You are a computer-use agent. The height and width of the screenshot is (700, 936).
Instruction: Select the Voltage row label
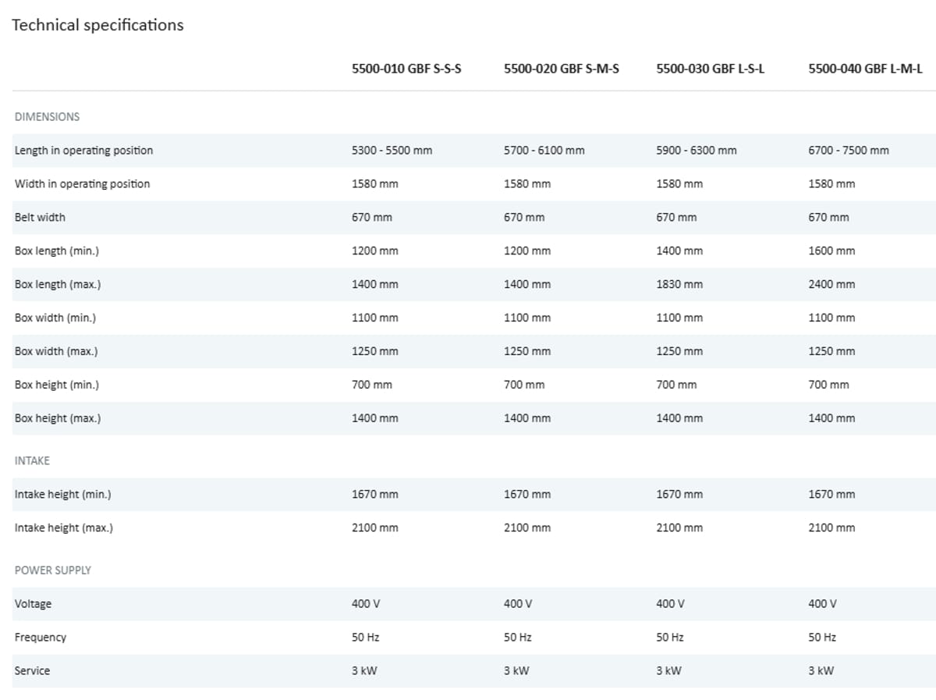(33, 603)
